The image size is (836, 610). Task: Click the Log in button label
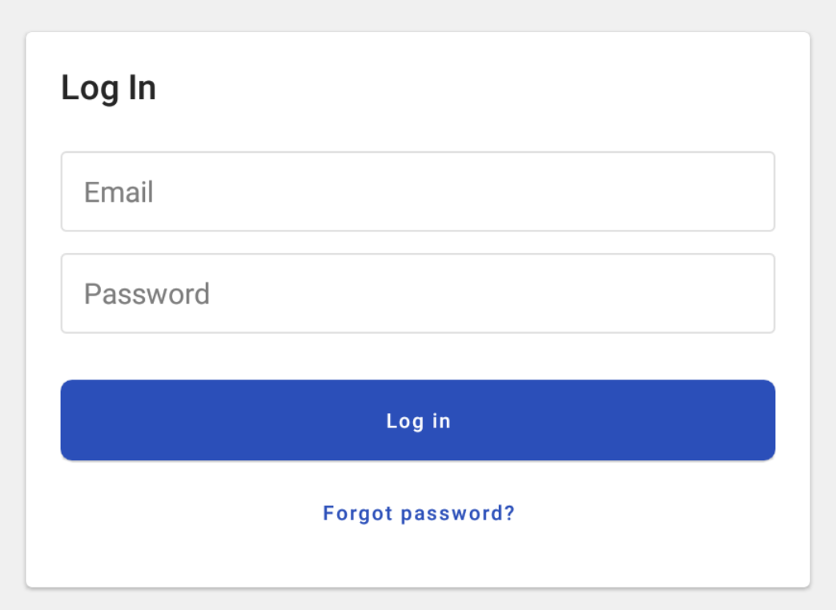(x=418, y=419)
